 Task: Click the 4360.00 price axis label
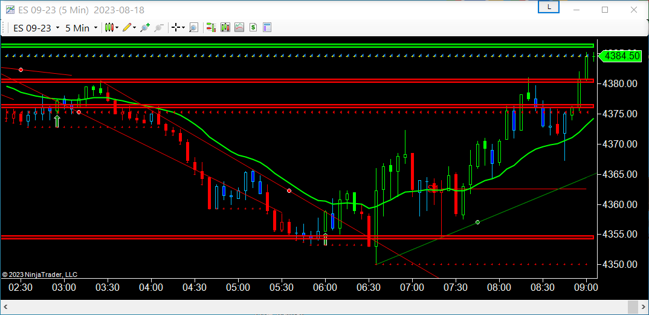tap(620, 204)
